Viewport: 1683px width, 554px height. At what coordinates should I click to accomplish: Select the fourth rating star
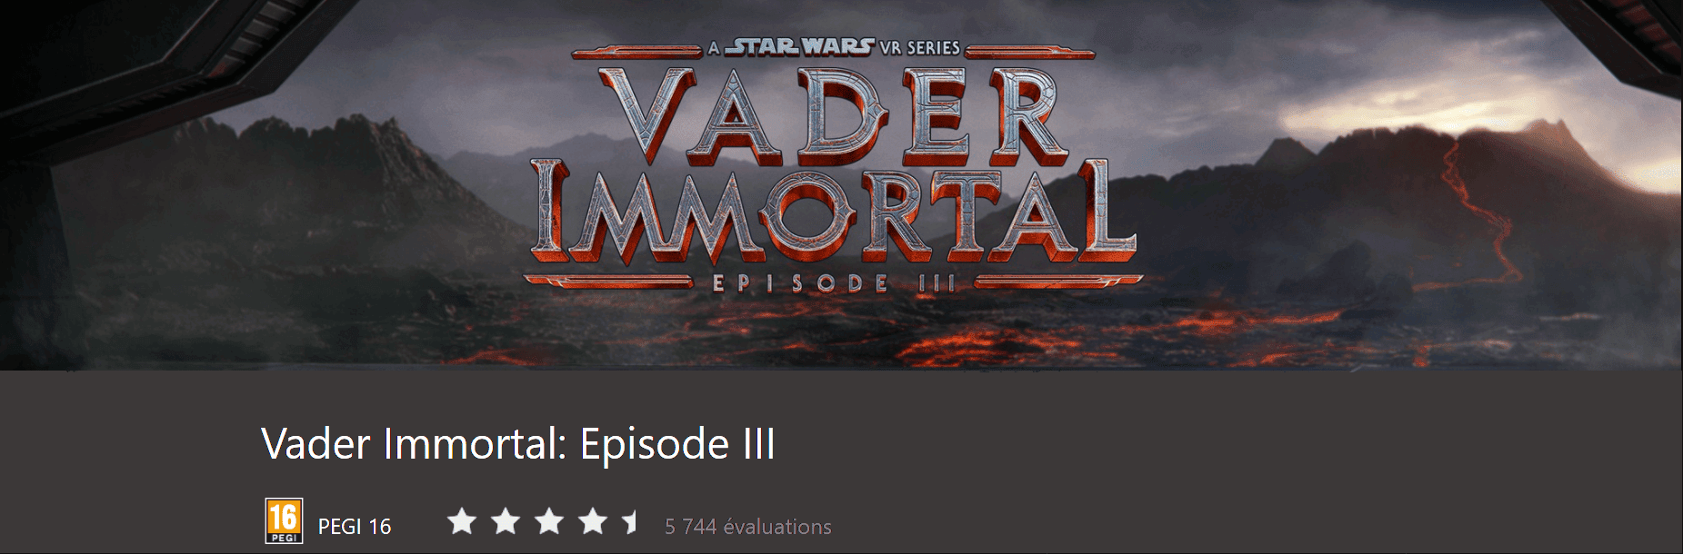coord(593,522)
